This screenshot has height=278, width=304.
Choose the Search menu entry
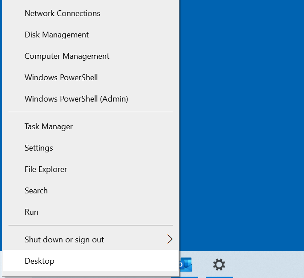[36, 191]
